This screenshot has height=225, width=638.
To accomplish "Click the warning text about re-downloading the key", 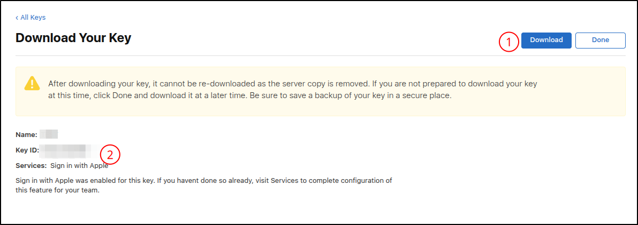I will pyautogui.click(x=292, y=84).
